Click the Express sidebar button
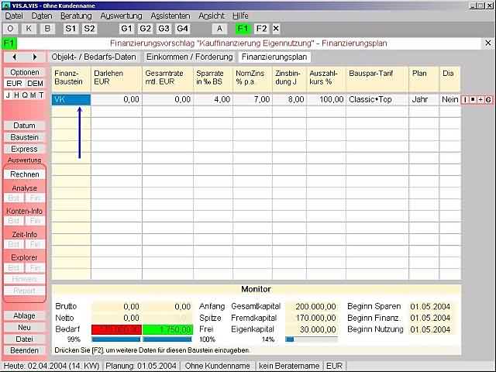 (25, 149)
